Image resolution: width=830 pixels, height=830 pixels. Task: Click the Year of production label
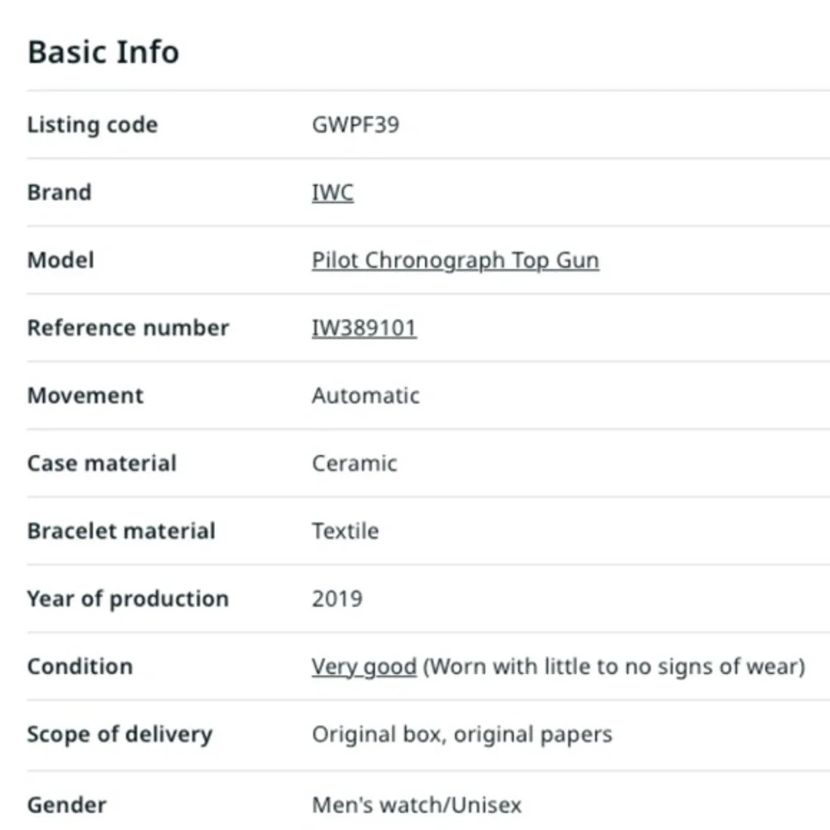(128, 599)
